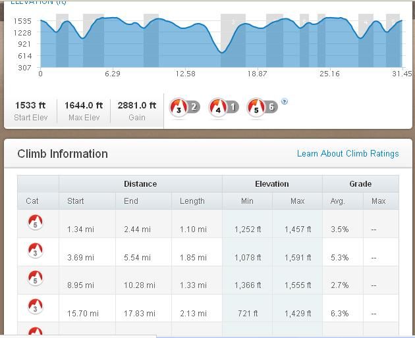Select the 1533 ft Start Elev value

pos(30,105)
